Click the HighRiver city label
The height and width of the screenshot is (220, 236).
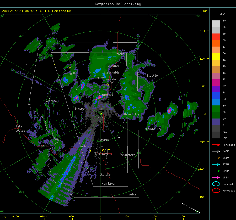point(109,184)
